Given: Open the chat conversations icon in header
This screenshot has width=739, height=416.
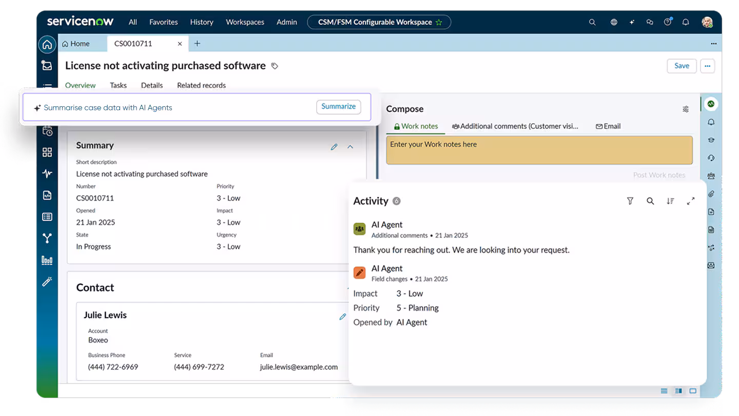Looking at the screenshot, I should click(650, 22).
